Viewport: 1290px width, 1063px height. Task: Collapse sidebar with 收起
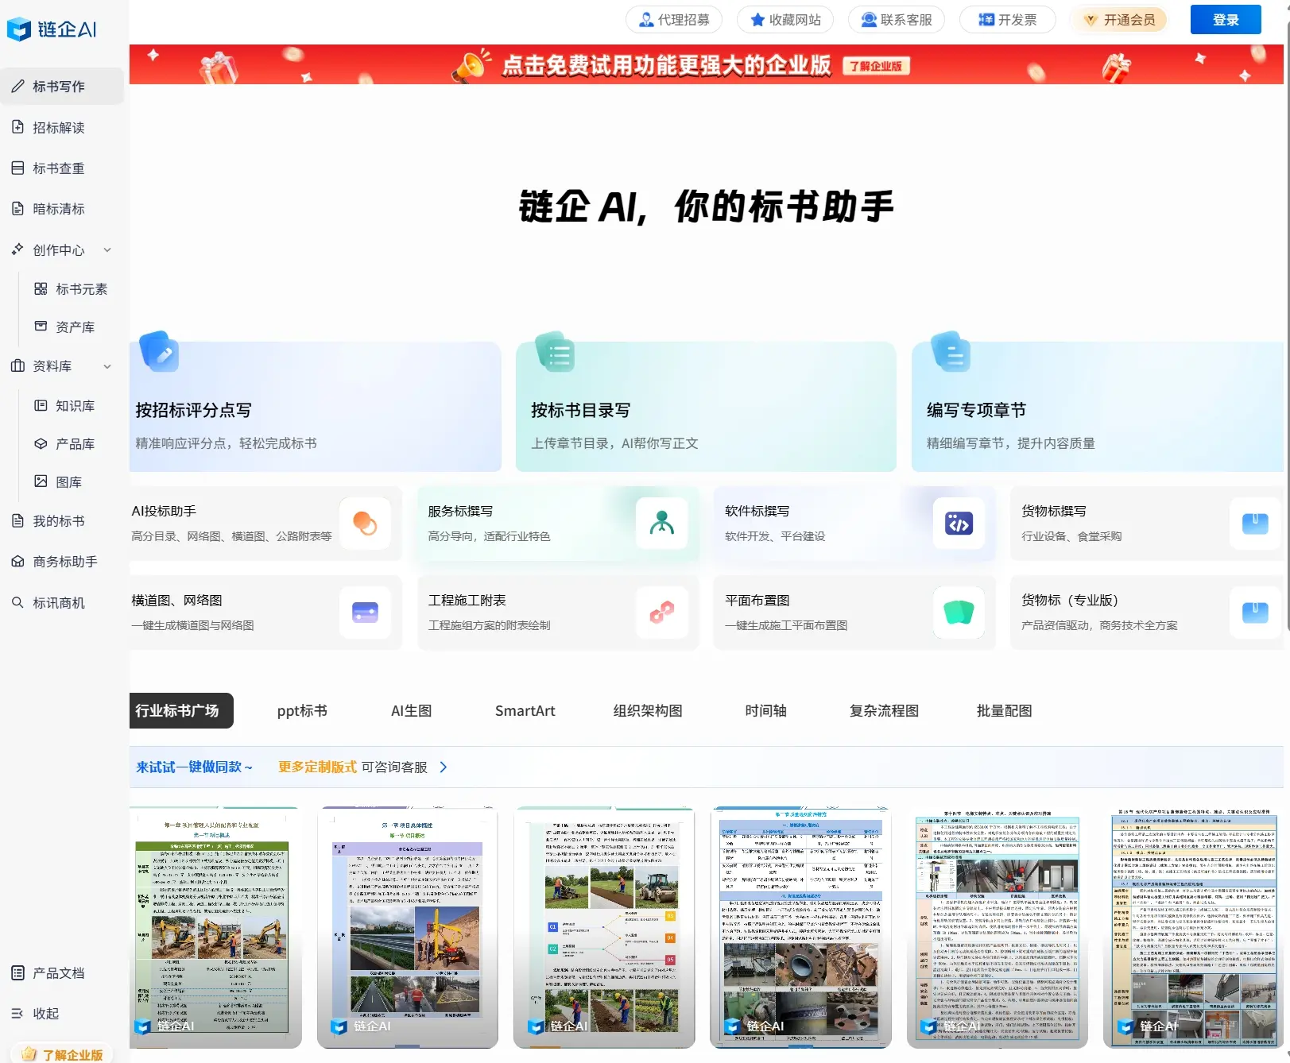[36, 1013]
